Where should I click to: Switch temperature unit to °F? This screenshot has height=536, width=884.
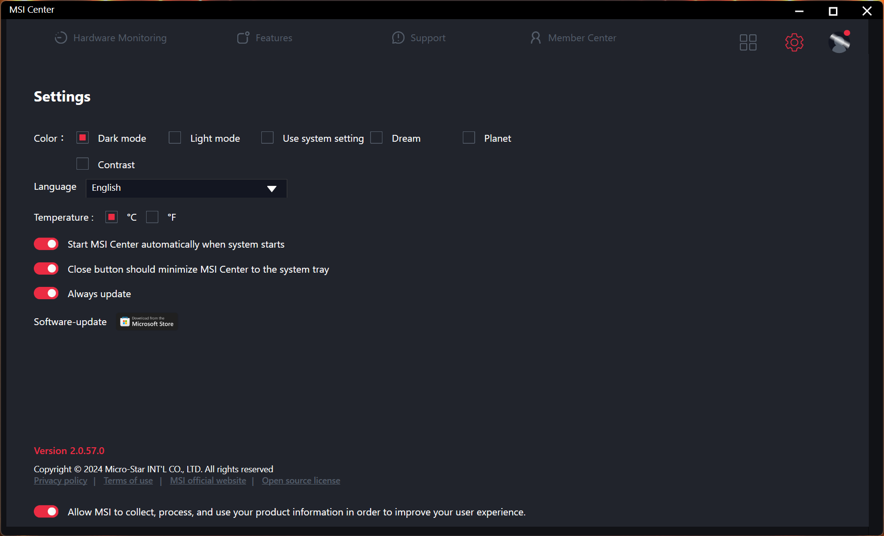(152, 217)
